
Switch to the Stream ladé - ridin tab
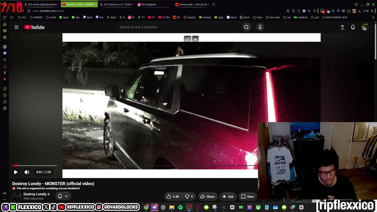192,4
